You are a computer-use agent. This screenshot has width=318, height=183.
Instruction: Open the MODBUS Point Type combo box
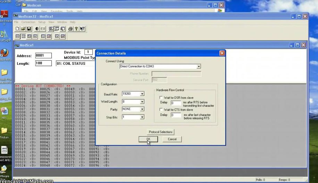point(75,63)
